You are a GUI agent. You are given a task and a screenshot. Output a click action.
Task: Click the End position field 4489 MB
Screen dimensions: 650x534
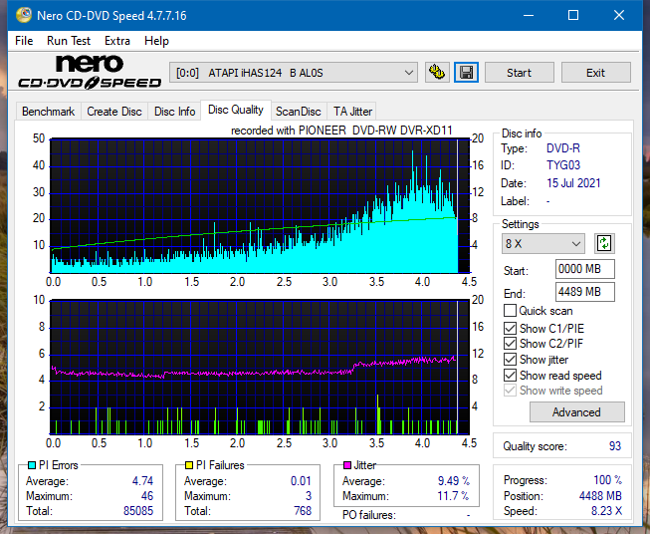tap(584, 292)
